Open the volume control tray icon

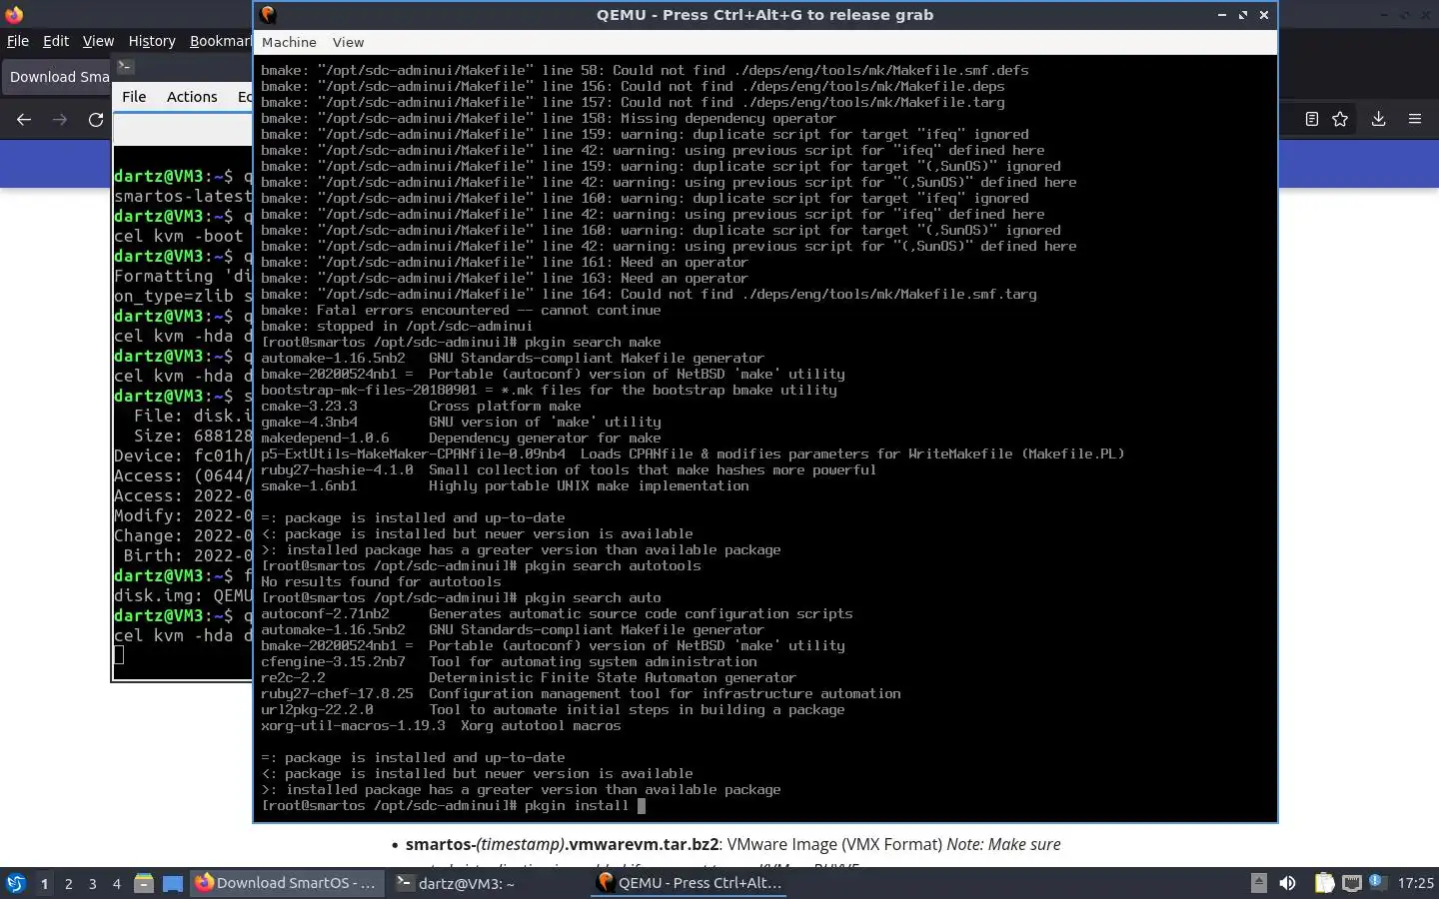1288,883
